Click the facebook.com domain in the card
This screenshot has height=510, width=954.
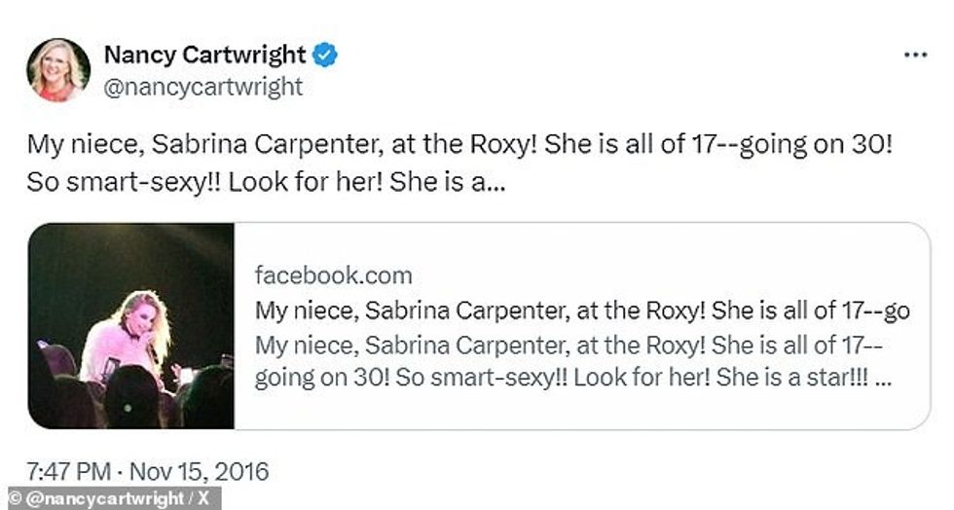click(333, 275)
